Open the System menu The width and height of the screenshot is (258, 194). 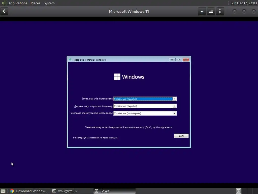[x=49, y=3]
